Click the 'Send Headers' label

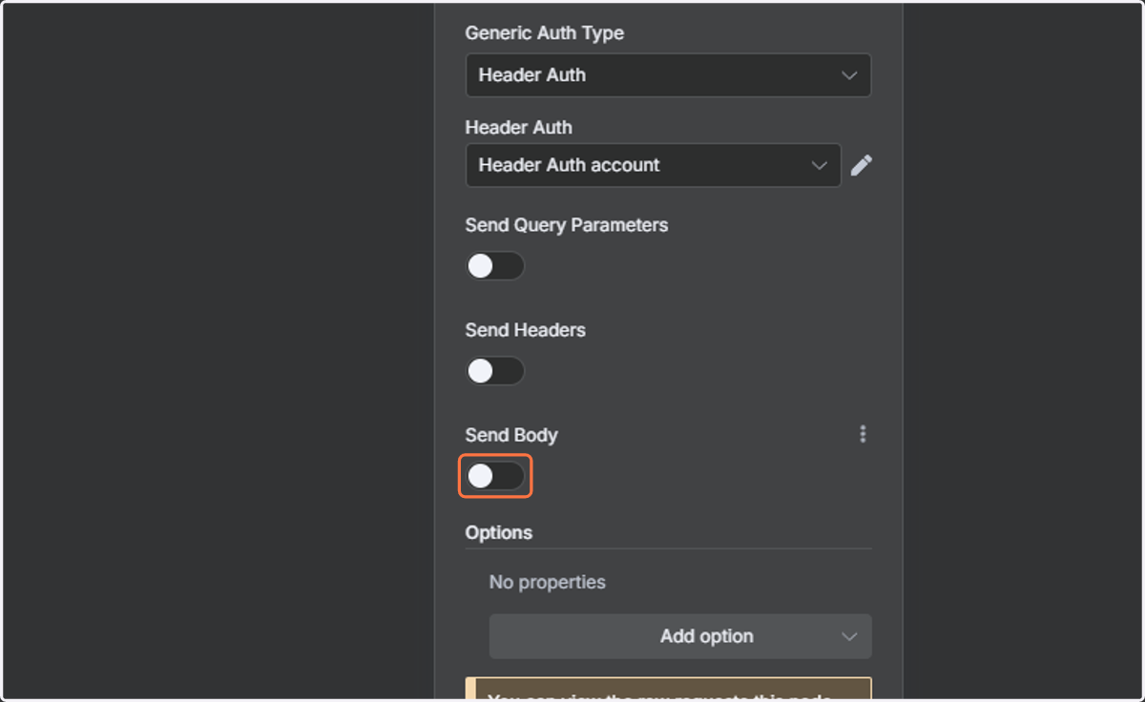pyautogui.click(x=526, y=330)
